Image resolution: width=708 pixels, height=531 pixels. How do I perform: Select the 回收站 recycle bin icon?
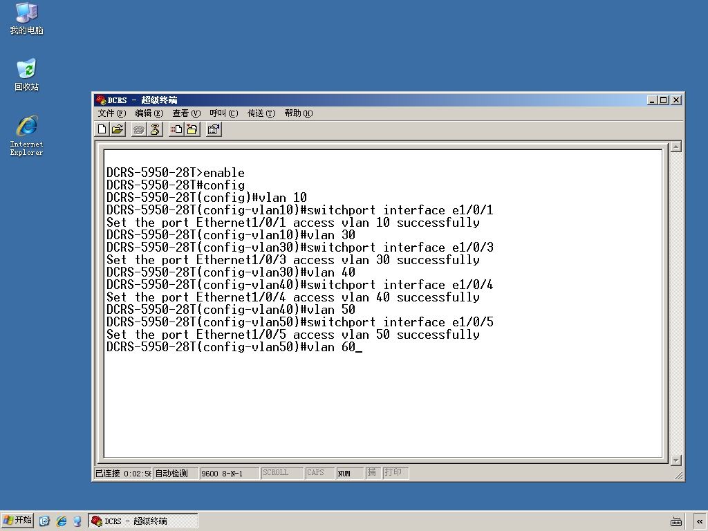(27, 75)
